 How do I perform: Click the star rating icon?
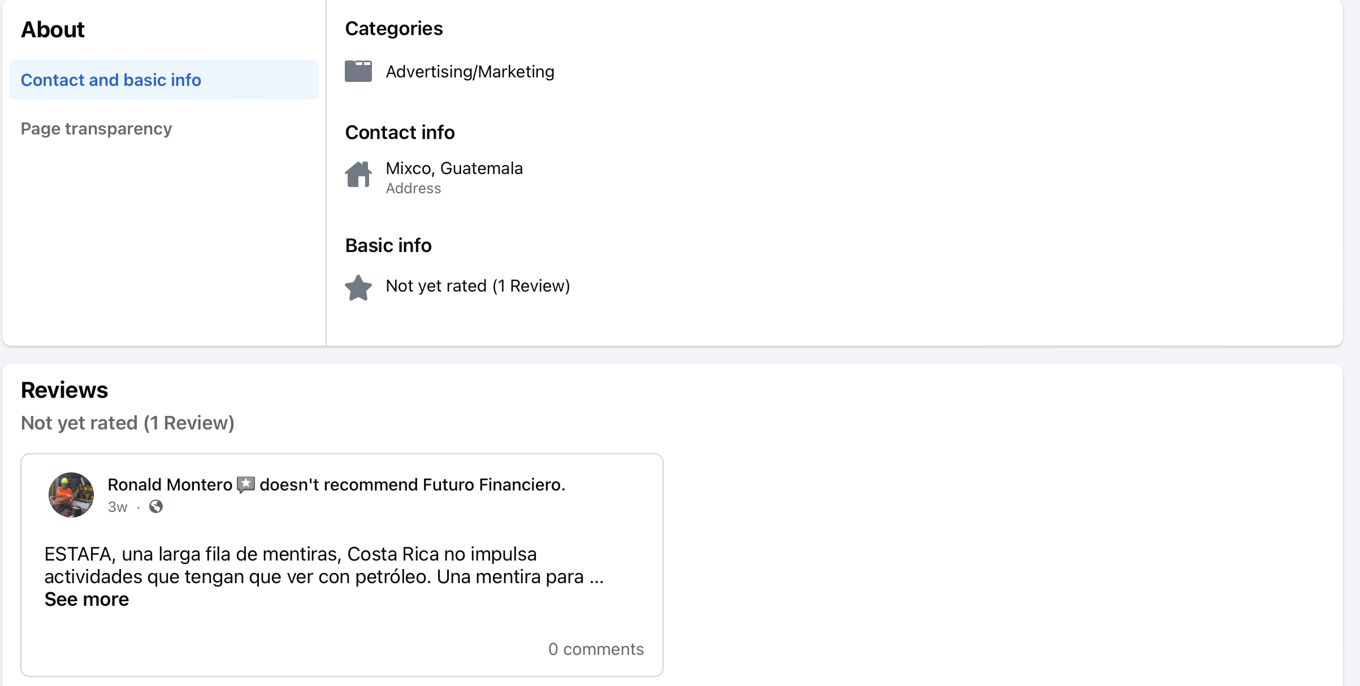pyautogui.click(x=358, y=288)
